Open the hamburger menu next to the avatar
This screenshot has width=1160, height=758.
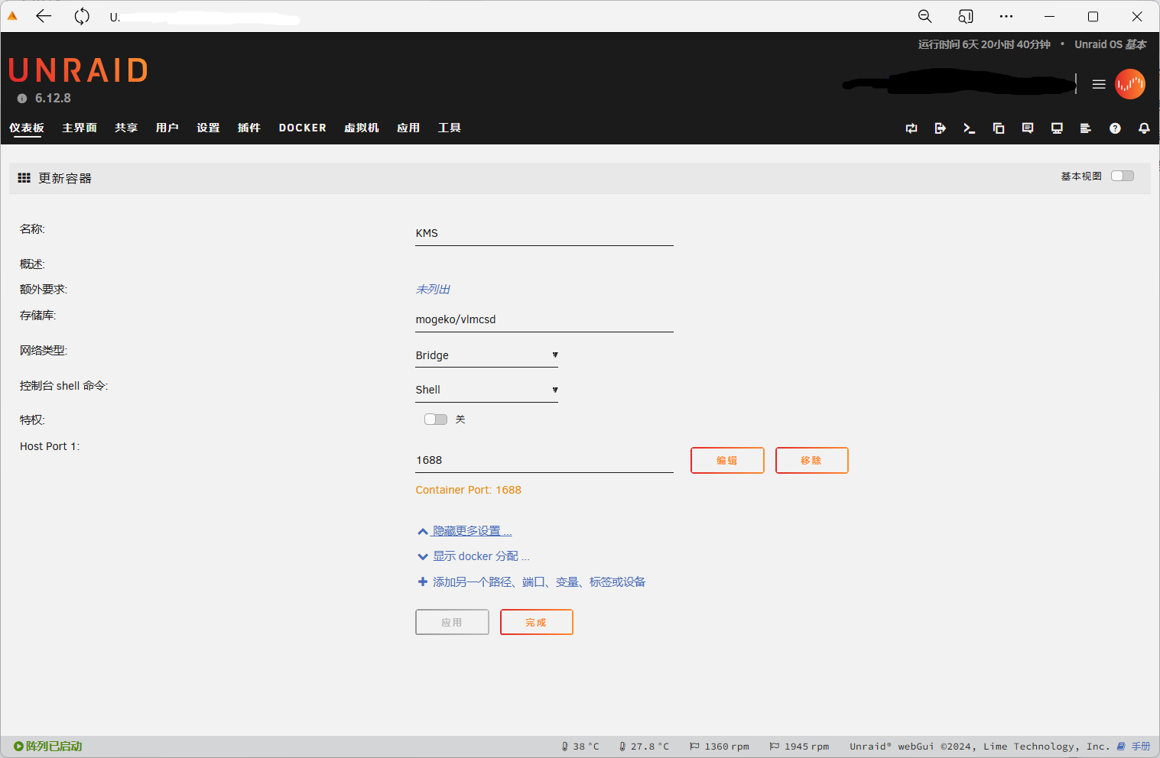click(x=1099, y=84)
